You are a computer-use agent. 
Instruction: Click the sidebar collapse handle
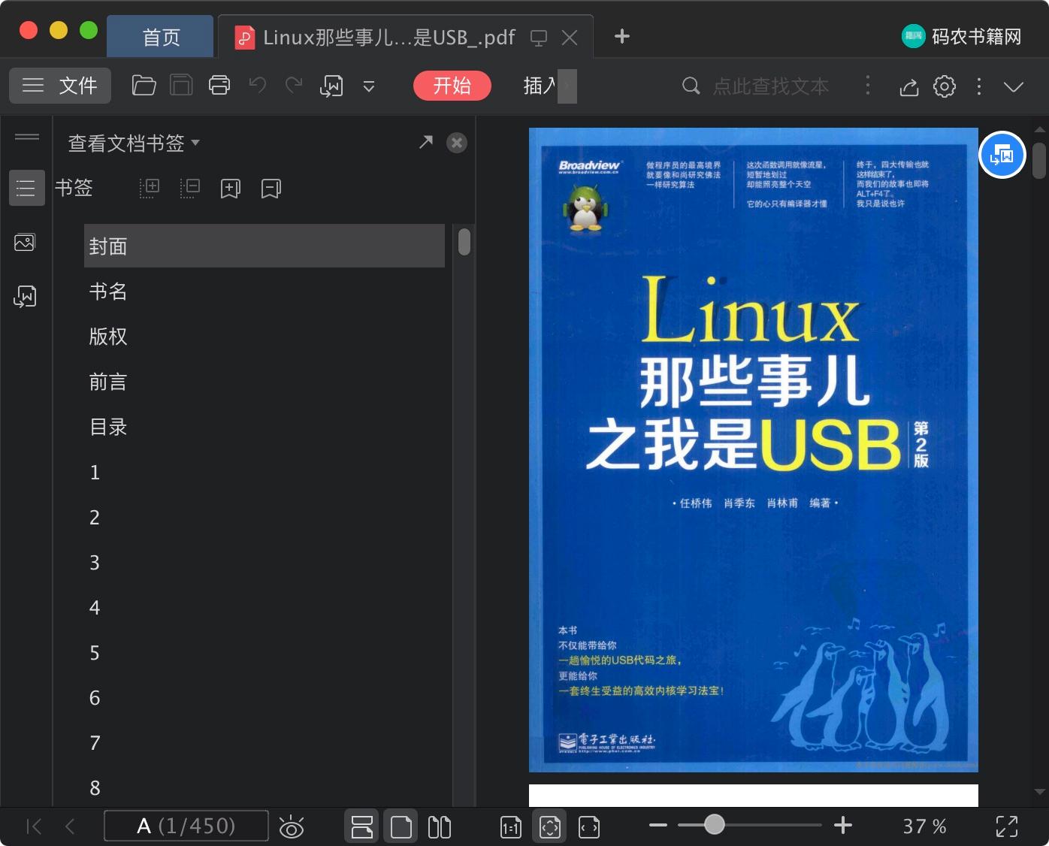pyautogui.click(x=27, y=136)
